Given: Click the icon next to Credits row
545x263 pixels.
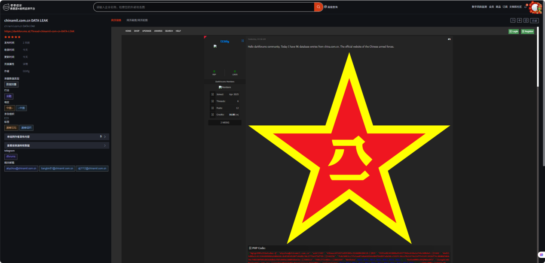Looking at the screenshot, I should click(212, 115).
